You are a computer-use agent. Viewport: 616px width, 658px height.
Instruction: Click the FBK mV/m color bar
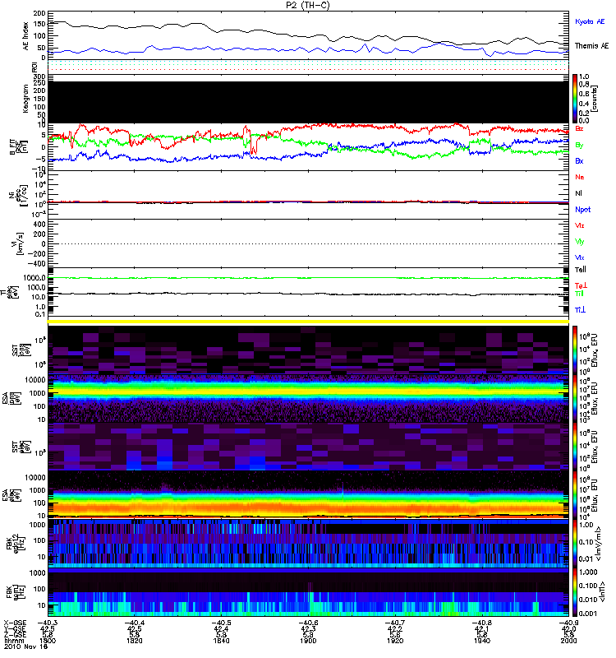click(575, 544)
